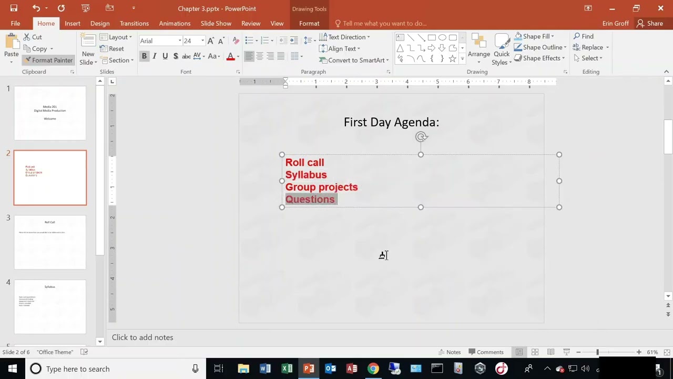Toggle Normal view in status bar

[x=519, y=352]
